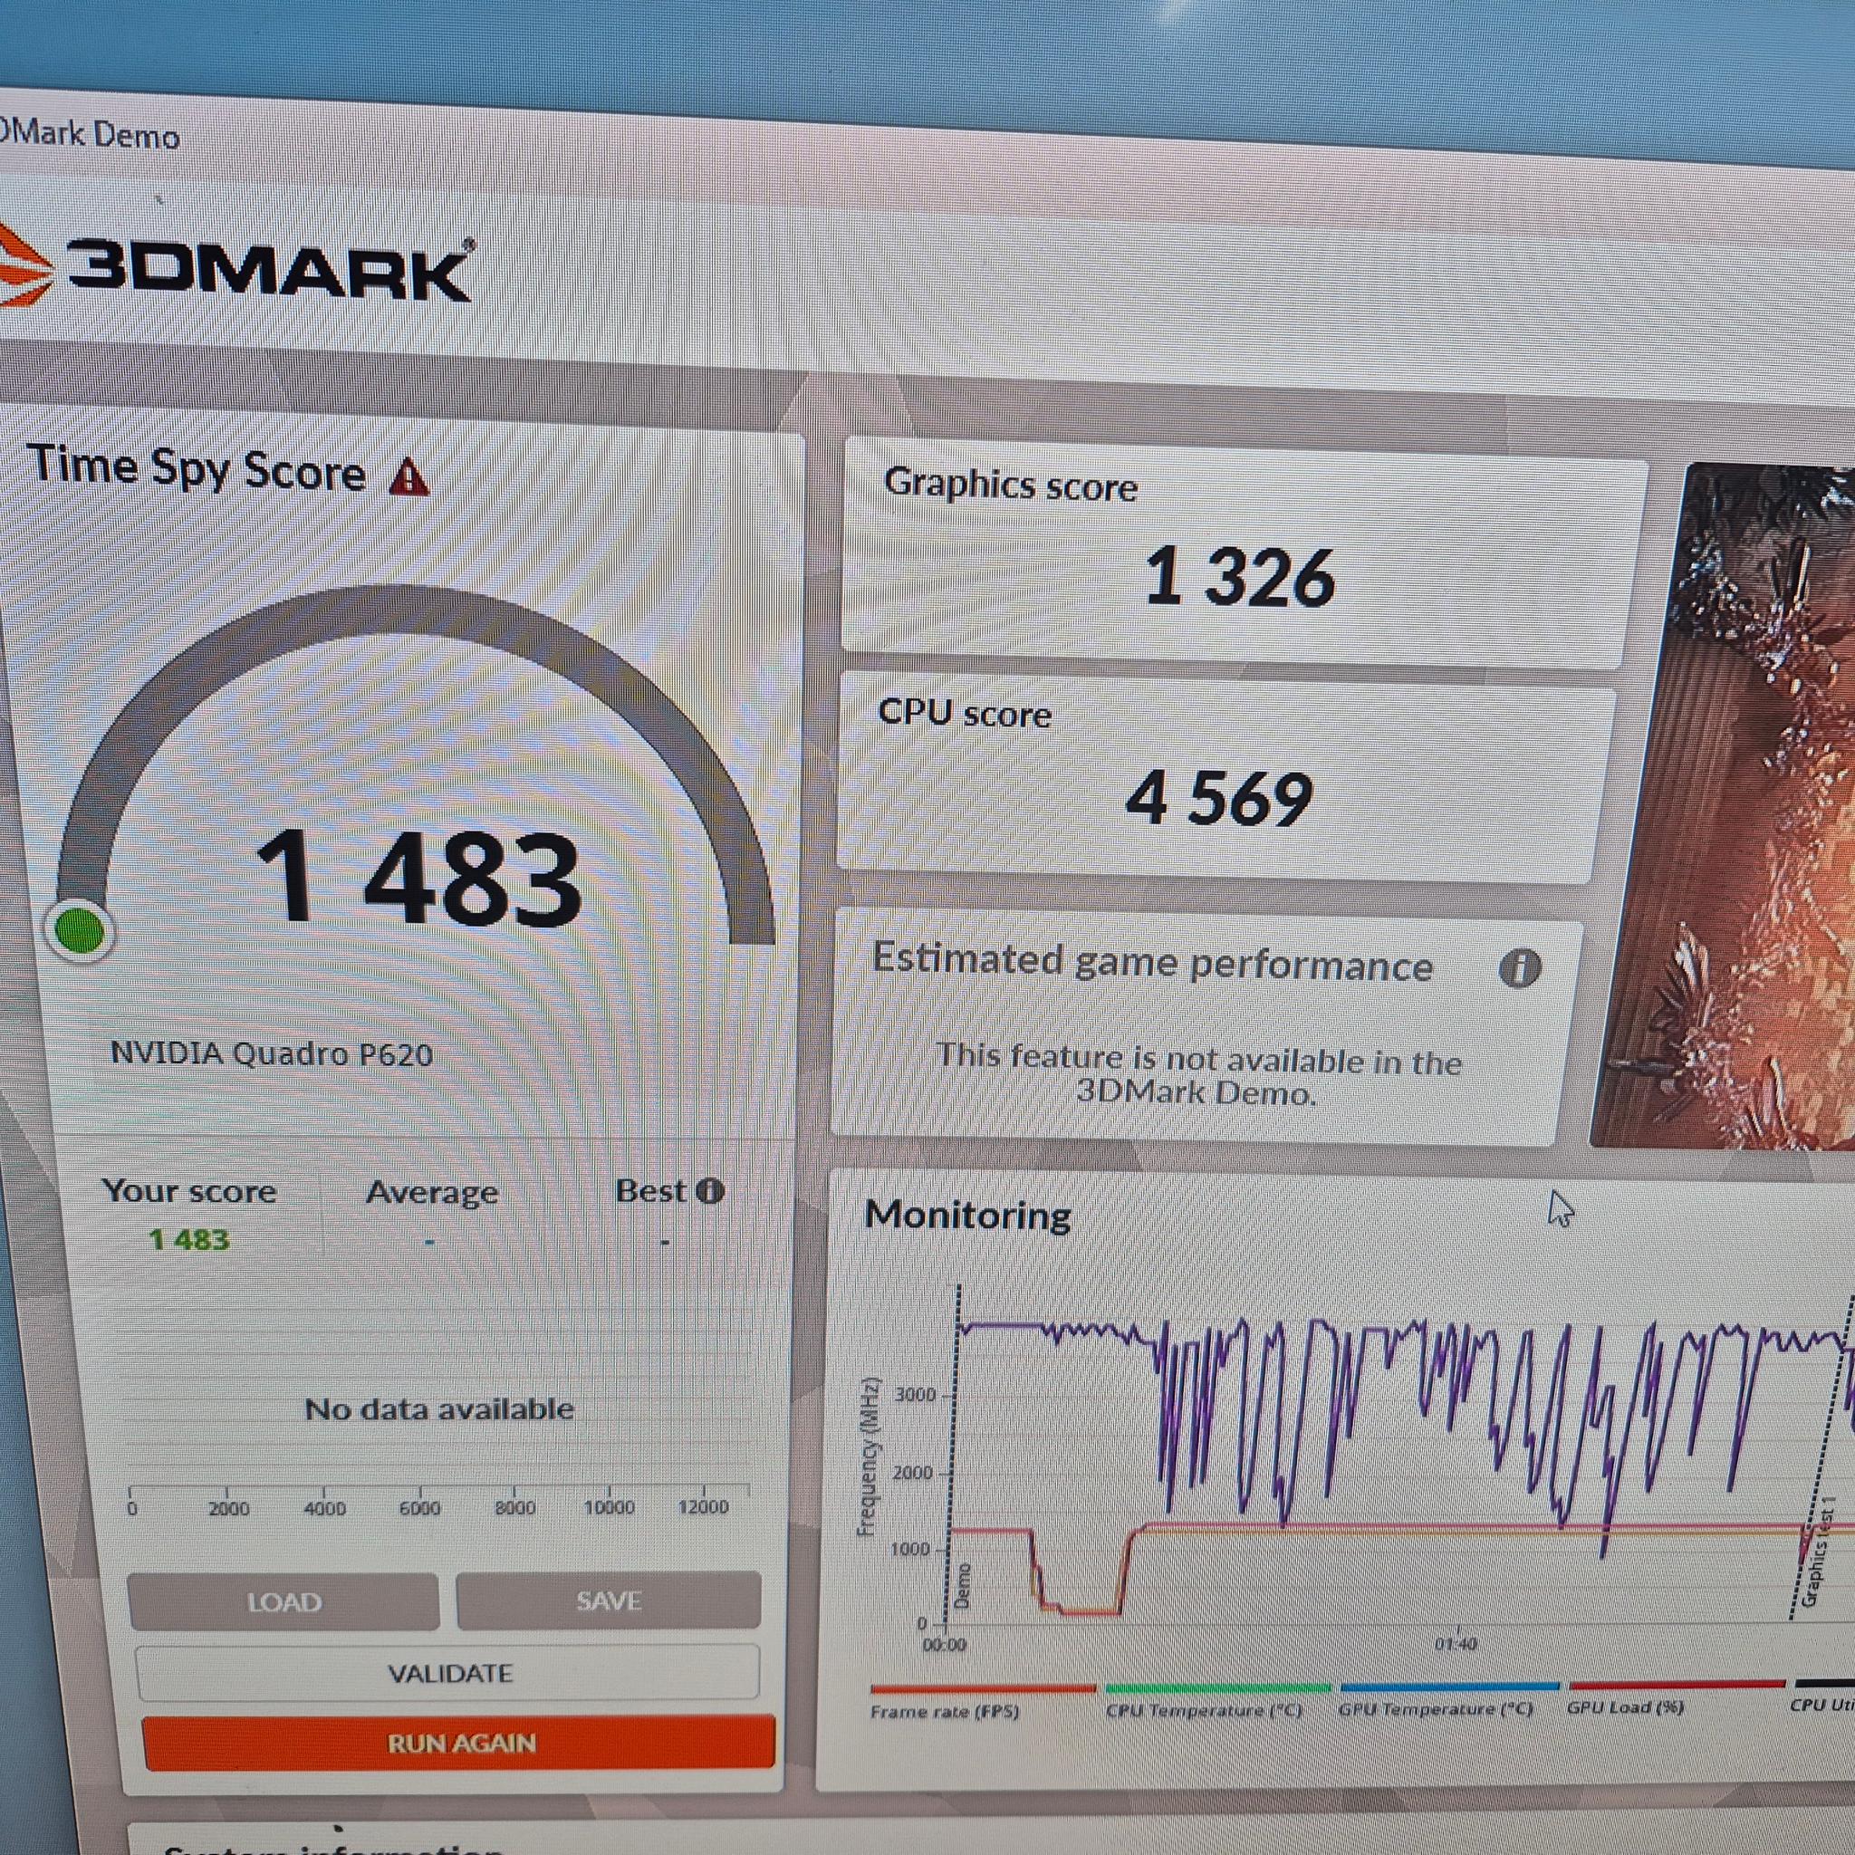Image resolution: width=1855 pixels, height=1855 pixels.
Task: Click the green dot on the score gauge
Action: coord(80,930)
